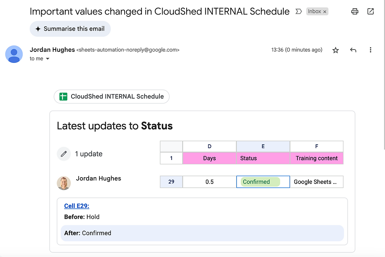Click the 'Latest updates to Status' heading
The height and width of the screenshot is (257, 385).
point(115,126)
